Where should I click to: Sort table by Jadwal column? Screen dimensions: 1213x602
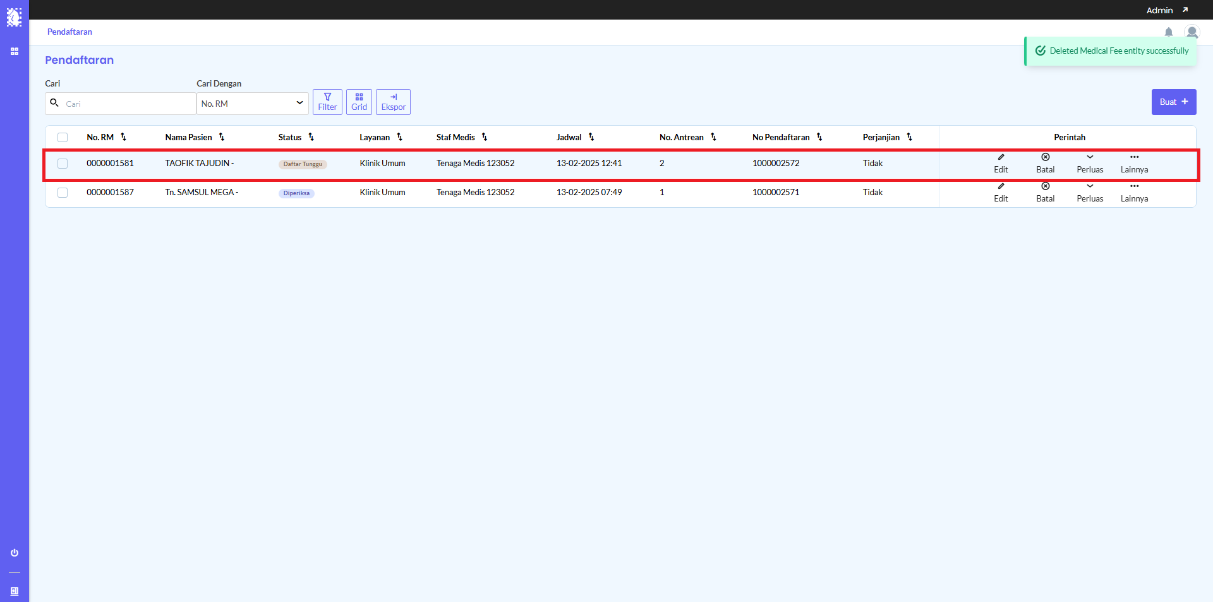(x=591, y=137)
